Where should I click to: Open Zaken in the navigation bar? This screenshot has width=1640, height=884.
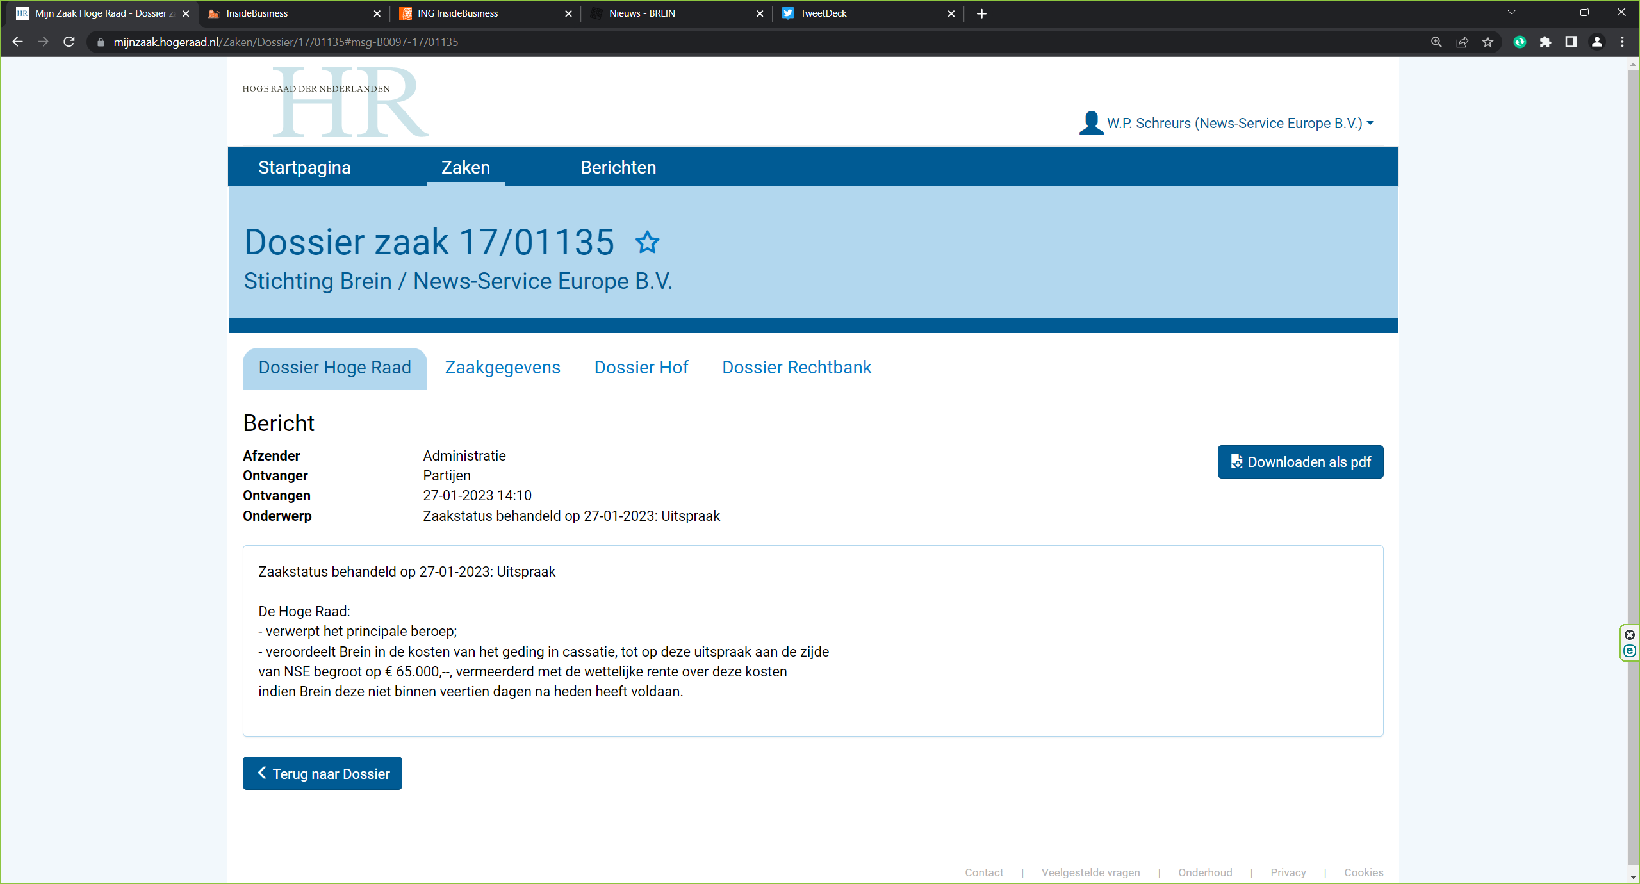(x=466, y=167)
